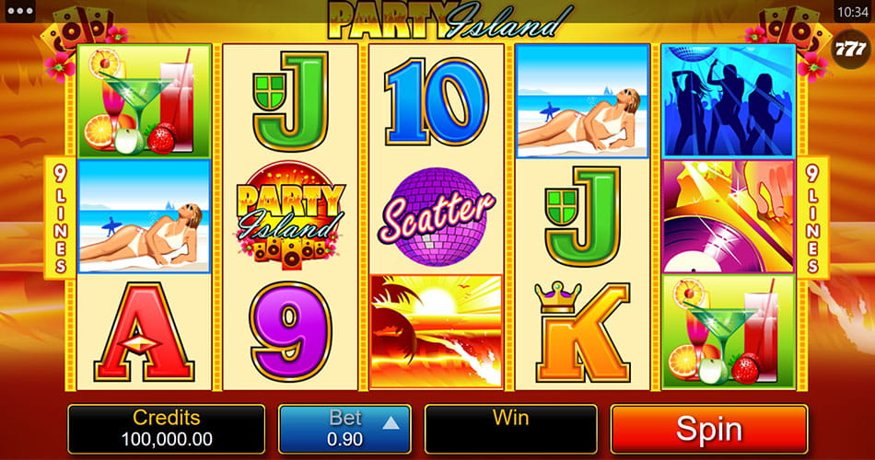Open the Credits balance panel
The width and height of the screenshot is (875, 460).
coord(167,429)
